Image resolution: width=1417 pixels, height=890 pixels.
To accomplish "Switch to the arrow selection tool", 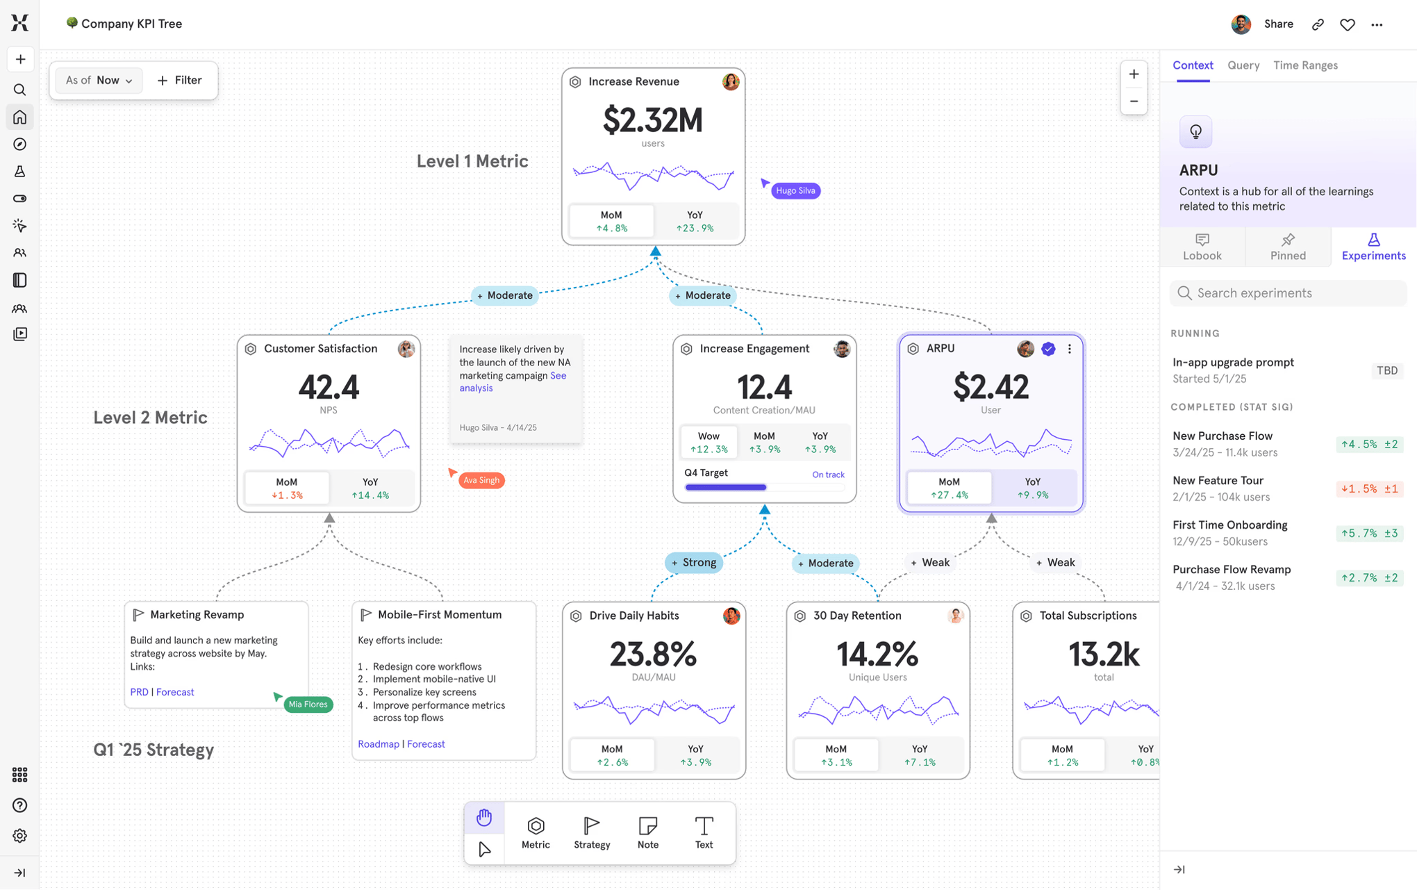I will pos(484,849).
